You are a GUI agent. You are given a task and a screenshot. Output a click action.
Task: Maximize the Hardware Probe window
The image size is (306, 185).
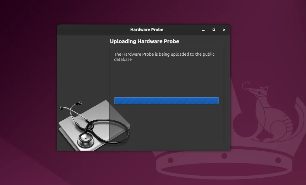coord(214,30)
